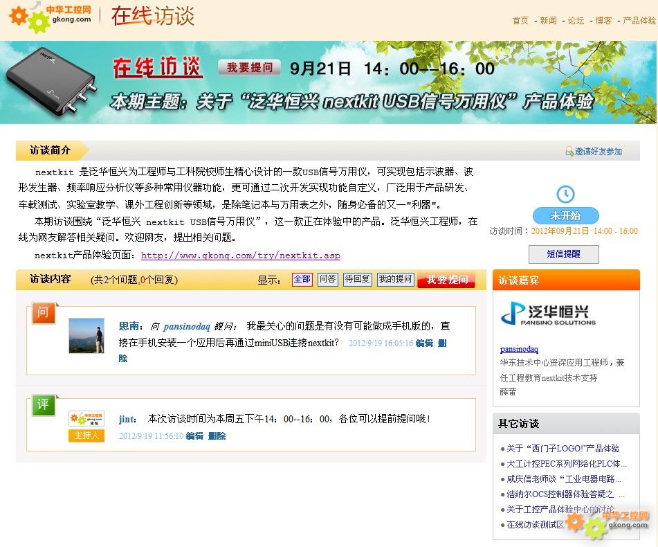Click the green 评 comment badge
Viewport: 658px width, 547px height.
point(43,405)
